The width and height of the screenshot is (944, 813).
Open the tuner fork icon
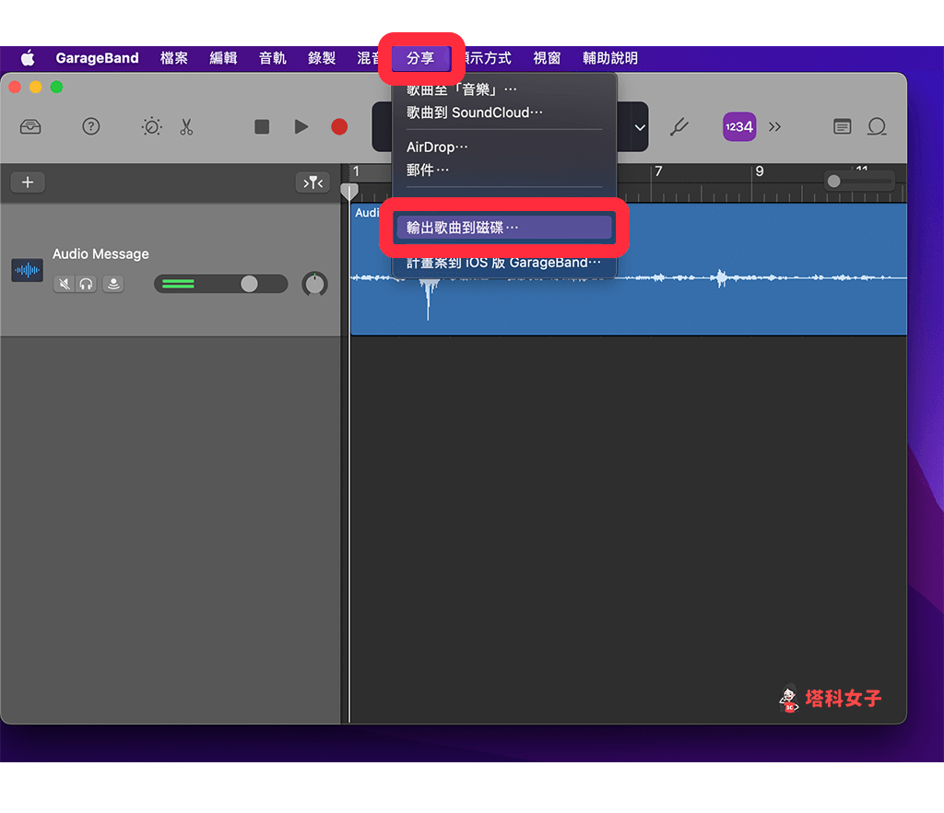pyautogui.click(x=679, y=127)
